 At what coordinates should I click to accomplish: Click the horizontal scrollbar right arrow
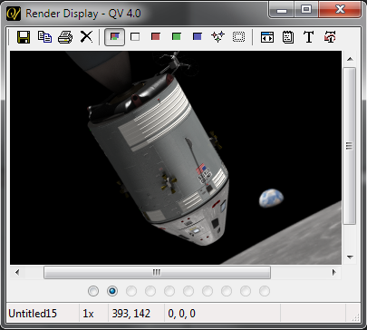pyautogui.click(x=334, y=272)
